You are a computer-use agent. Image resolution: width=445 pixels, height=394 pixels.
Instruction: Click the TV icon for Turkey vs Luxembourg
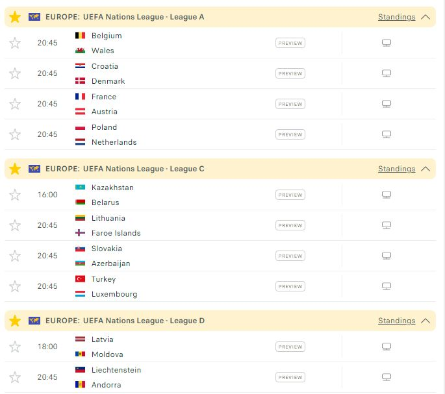[x=387, y=286]
